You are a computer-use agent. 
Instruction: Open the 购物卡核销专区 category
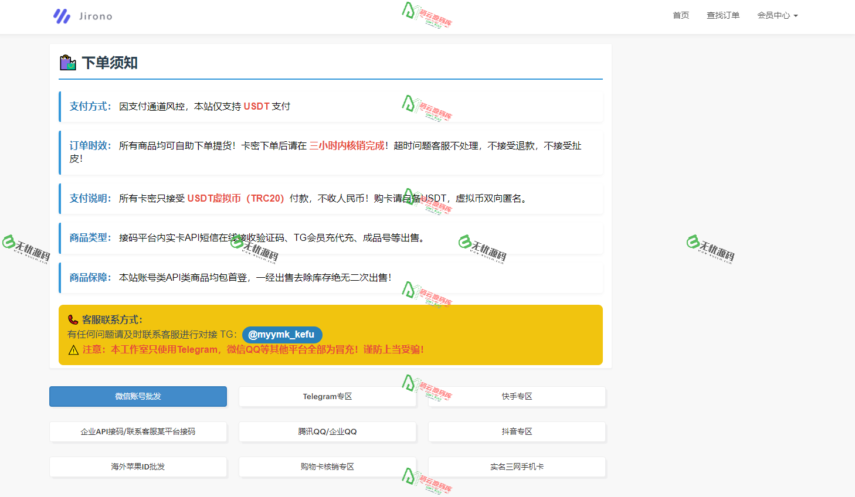(x=327, y=467)
